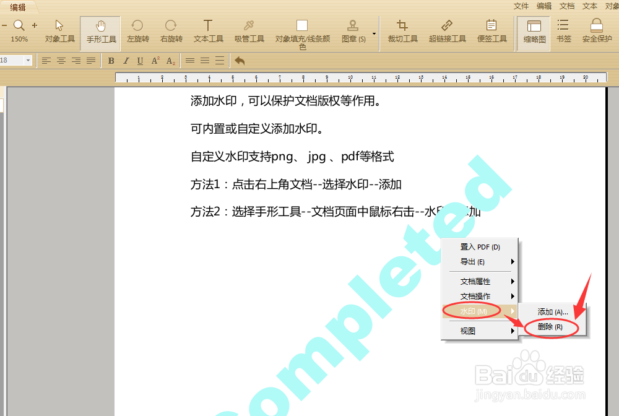Select the 超链接工具 hyperlink tool
This screenshot has height=416, width=619.
(x=448, y=32)
